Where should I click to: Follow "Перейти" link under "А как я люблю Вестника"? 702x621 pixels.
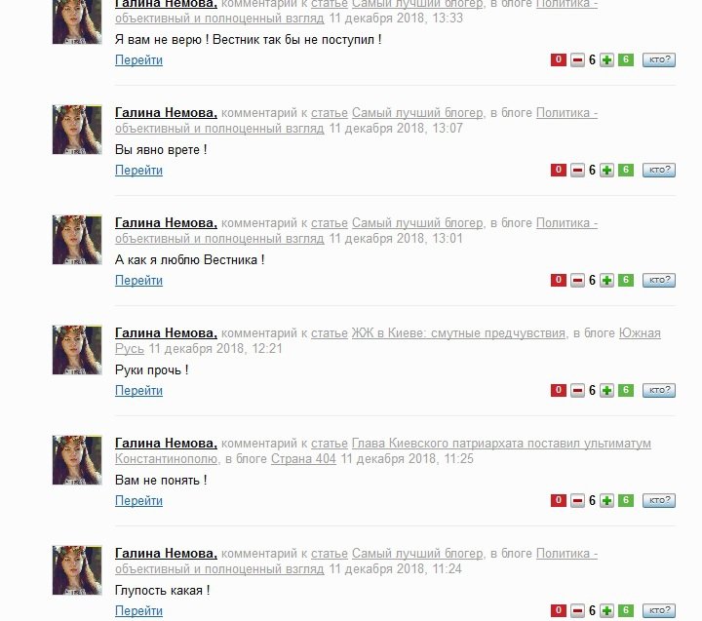pos(138,280)
